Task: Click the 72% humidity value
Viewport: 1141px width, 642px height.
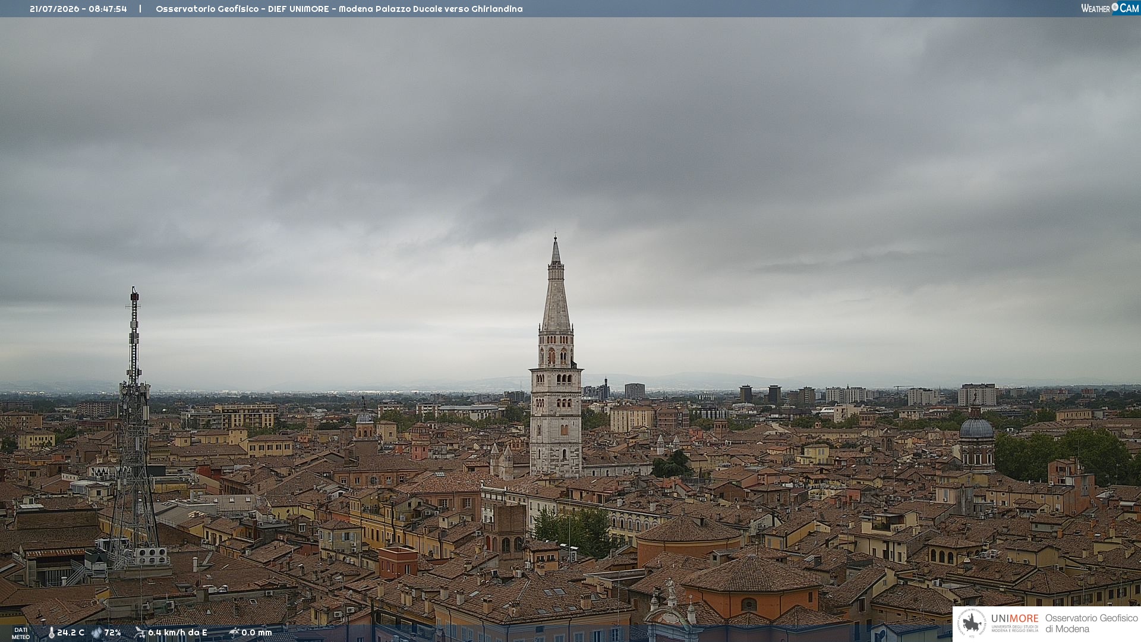Action: click(113, 633)
